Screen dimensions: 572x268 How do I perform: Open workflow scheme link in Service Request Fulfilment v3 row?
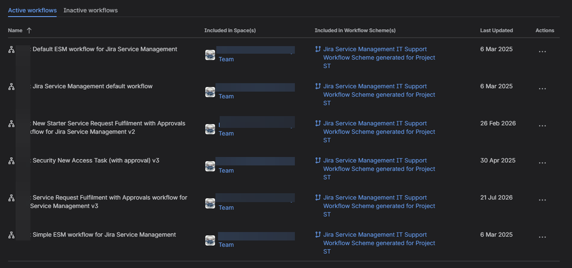[x=380, y=206]
